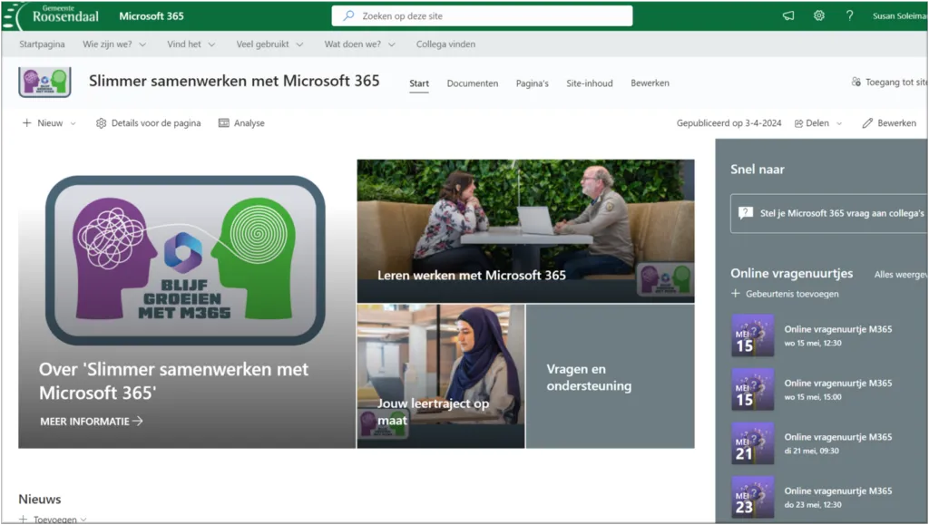
Task: Click the Gepubliceerd op 3-4-2024 status text
Action: tap(729, 123)
